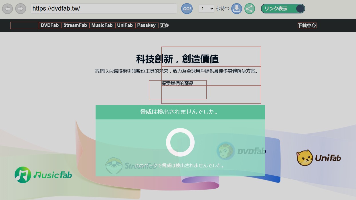Screen dimensions: 356x200
Task: Toggle the リンク表示 switch
Action: pos(283,9)
